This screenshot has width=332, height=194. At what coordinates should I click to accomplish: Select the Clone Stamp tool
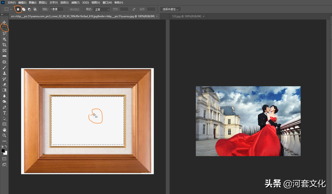(4, 73)
